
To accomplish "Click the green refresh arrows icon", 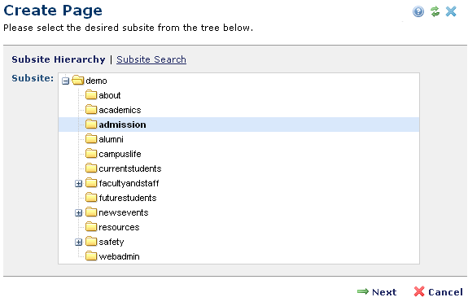I will tap(435, 11).
